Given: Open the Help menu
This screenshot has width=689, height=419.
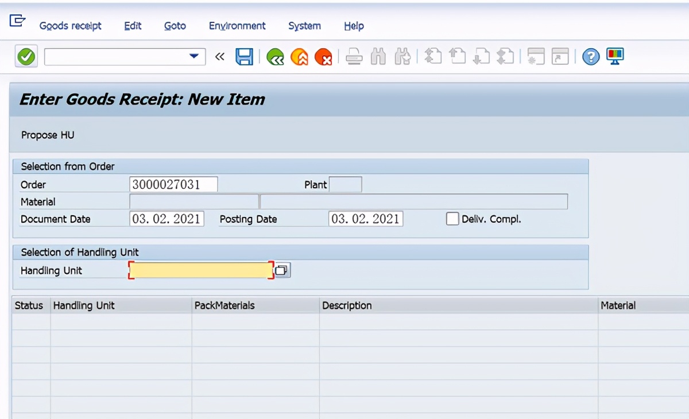Looking at the screenshot, I should point(354,26).
